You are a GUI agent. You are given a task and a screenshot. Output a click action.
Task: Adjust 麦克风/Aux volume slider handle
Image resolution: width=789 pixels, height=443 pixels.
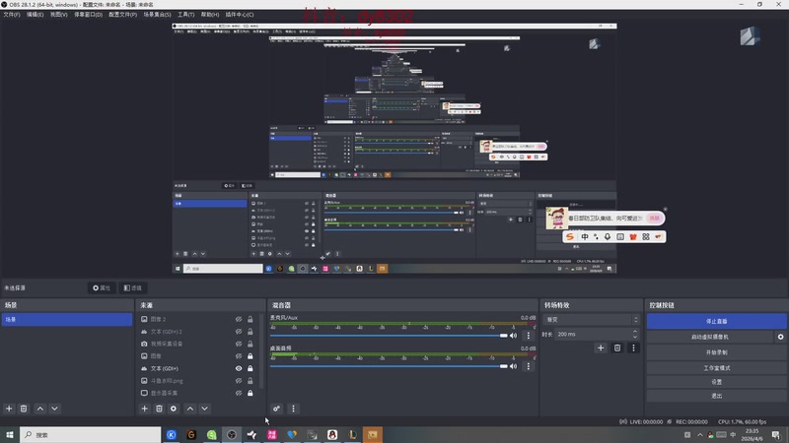coord(504,336)
